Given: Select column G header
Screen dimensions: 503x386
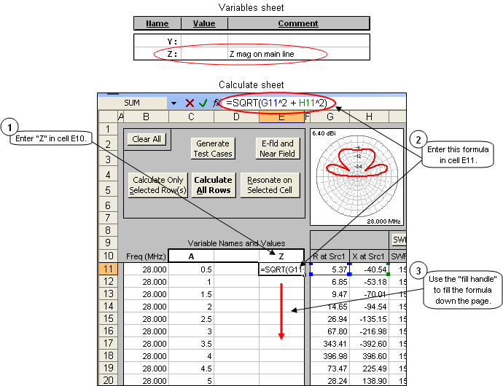Looking at the screenshot, I should click(331, 117).
